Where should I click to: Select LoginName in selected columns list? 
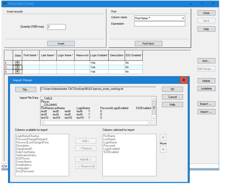pos(110,143)
